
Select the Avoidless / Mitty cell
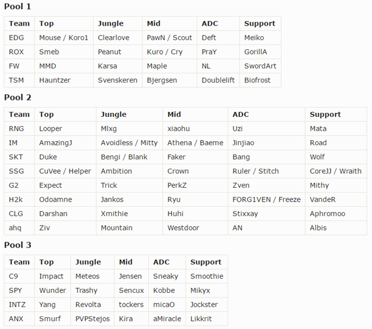tap(129, 142)
